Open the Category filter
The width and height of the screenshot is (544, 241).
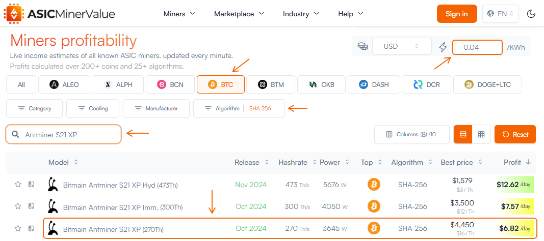point(34,108)
